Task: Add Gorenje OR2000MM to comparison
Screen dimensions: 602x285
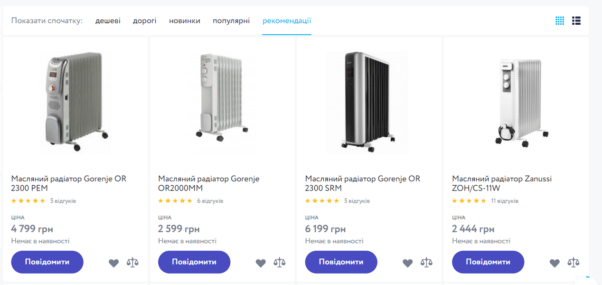Action: click(280, 262)
